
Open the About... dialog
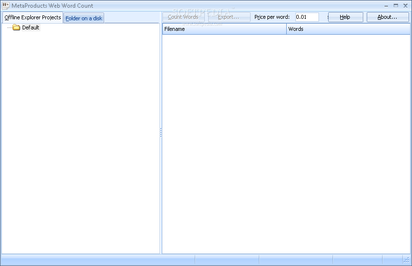coord(387,17)
